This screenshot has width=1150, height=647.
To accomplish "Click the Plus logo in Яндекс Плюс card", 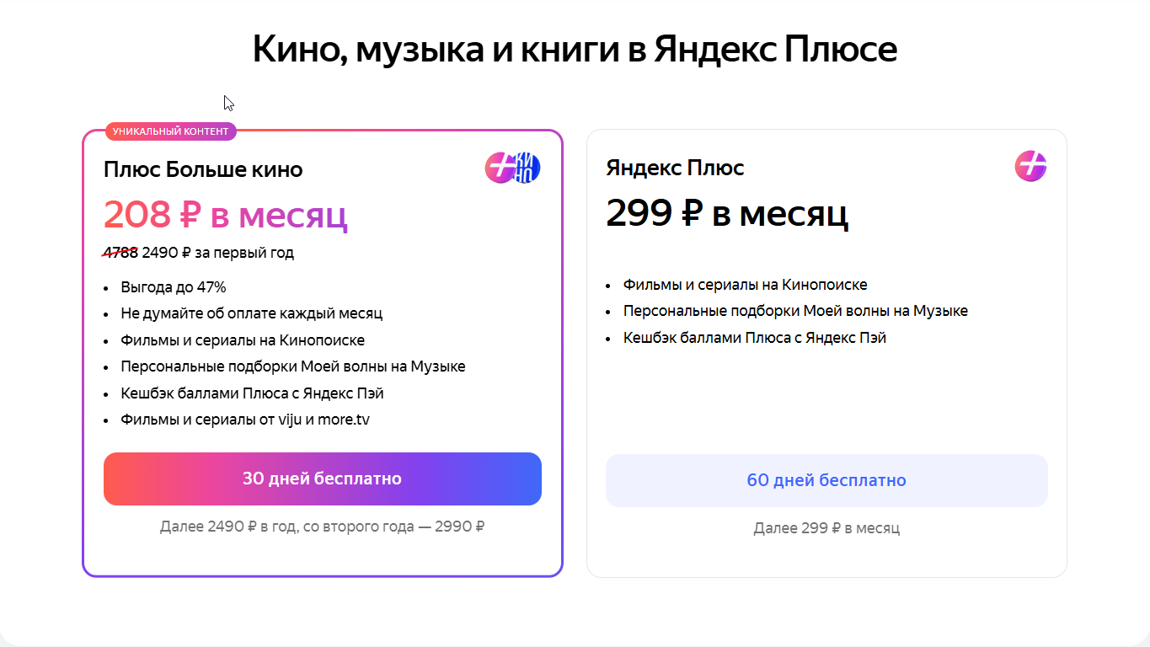I will 1030,166.
